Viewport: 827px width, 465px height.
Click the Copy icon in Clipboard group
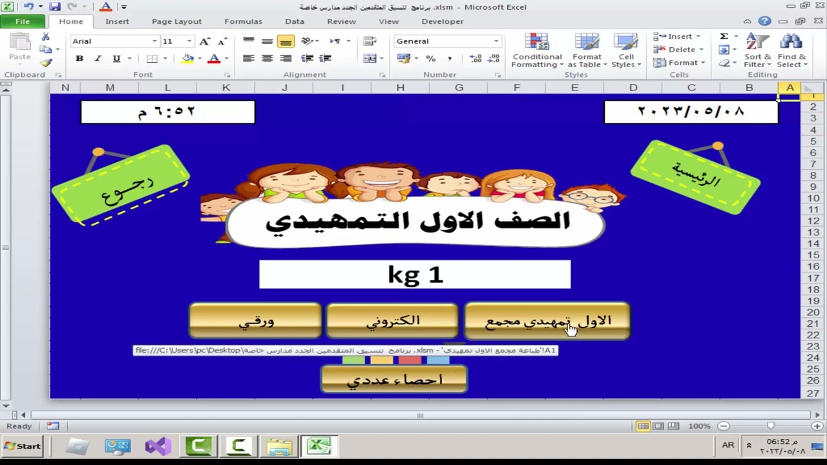(x=45, y=50)
